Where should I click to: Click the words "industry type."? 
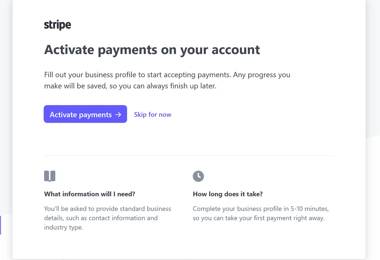tap(64, 227)
